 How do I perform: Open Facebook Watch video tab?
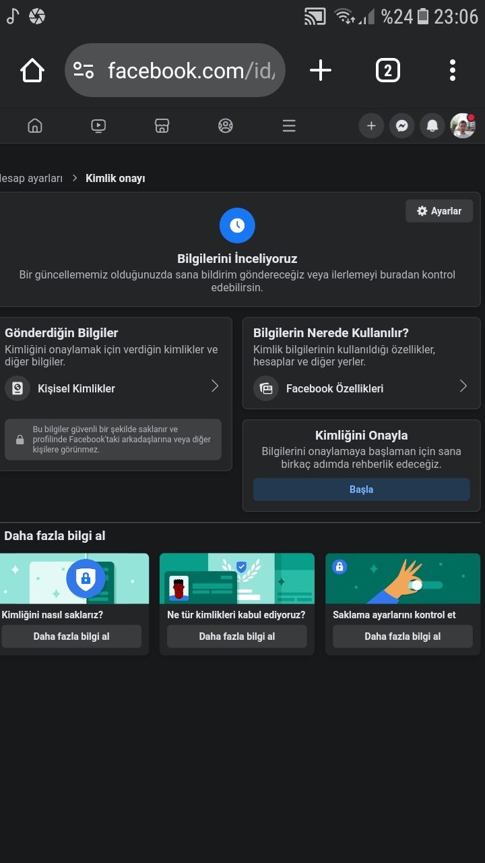(x=98, y=125)
